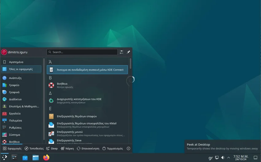
Task: Click the application launcher taskbar icon
Action: click(x=5, y=157)
